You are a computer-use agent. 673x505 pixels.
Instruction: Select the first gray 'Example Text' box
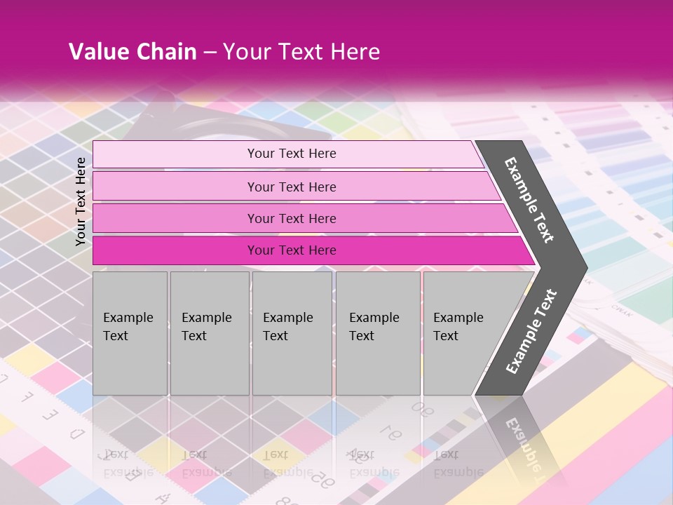click(130, 333)
